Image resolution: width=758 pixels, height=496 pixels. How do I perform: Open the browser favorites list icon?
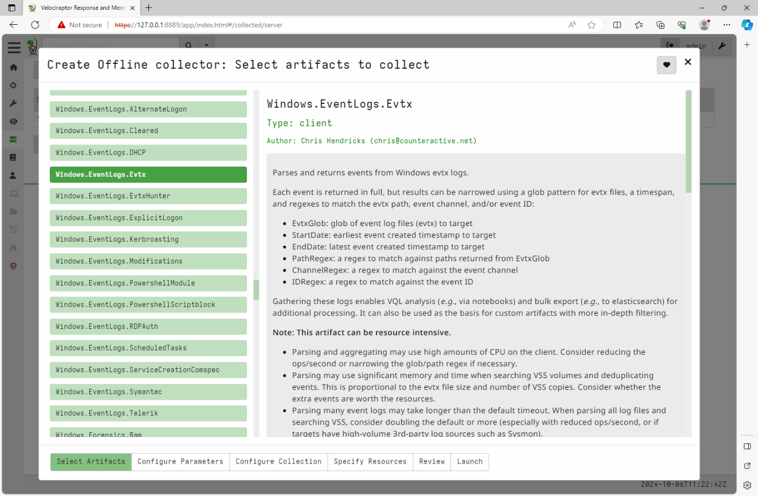(x=639, y=25)
